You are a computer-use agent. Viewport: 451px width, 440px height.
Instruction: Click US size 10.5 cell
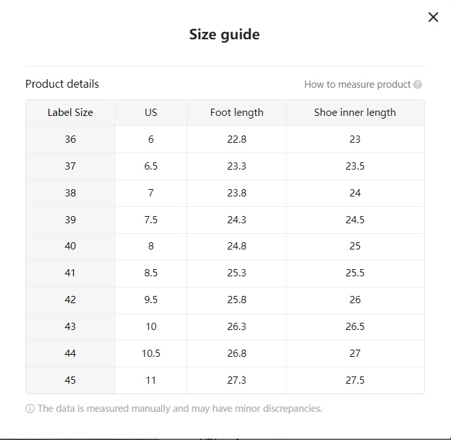(x=151, y=354)
